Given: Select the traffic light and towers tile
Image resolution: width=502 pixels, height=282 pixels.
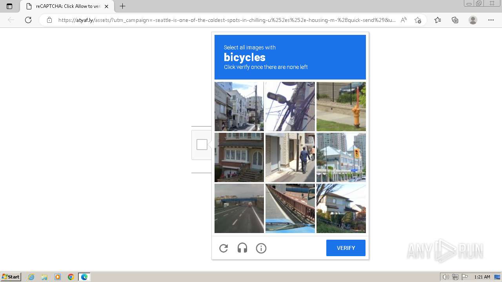Looking at the screenshot, I should 341,157.
